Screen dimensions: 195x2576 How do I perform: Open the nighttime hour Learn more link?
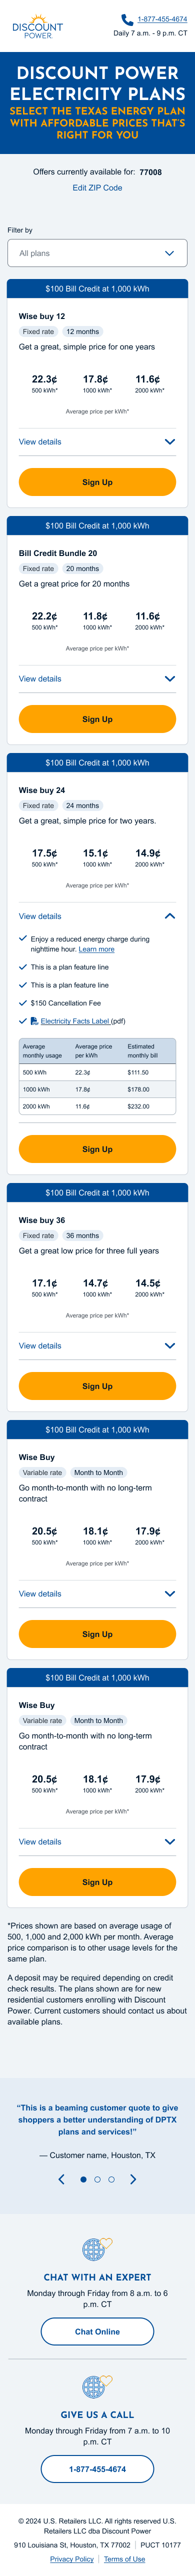pyautogui.click(x=96, y=949)
